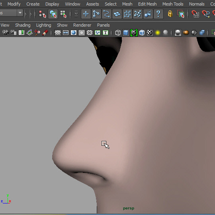
Task: Toggle textured display checker sphere icon
Action: click(x=150, y=33)
